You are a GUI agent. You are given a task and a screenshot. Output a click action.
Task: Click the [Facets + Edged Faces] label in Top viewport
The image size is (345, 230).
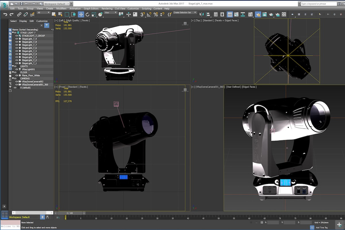(227, 21)
